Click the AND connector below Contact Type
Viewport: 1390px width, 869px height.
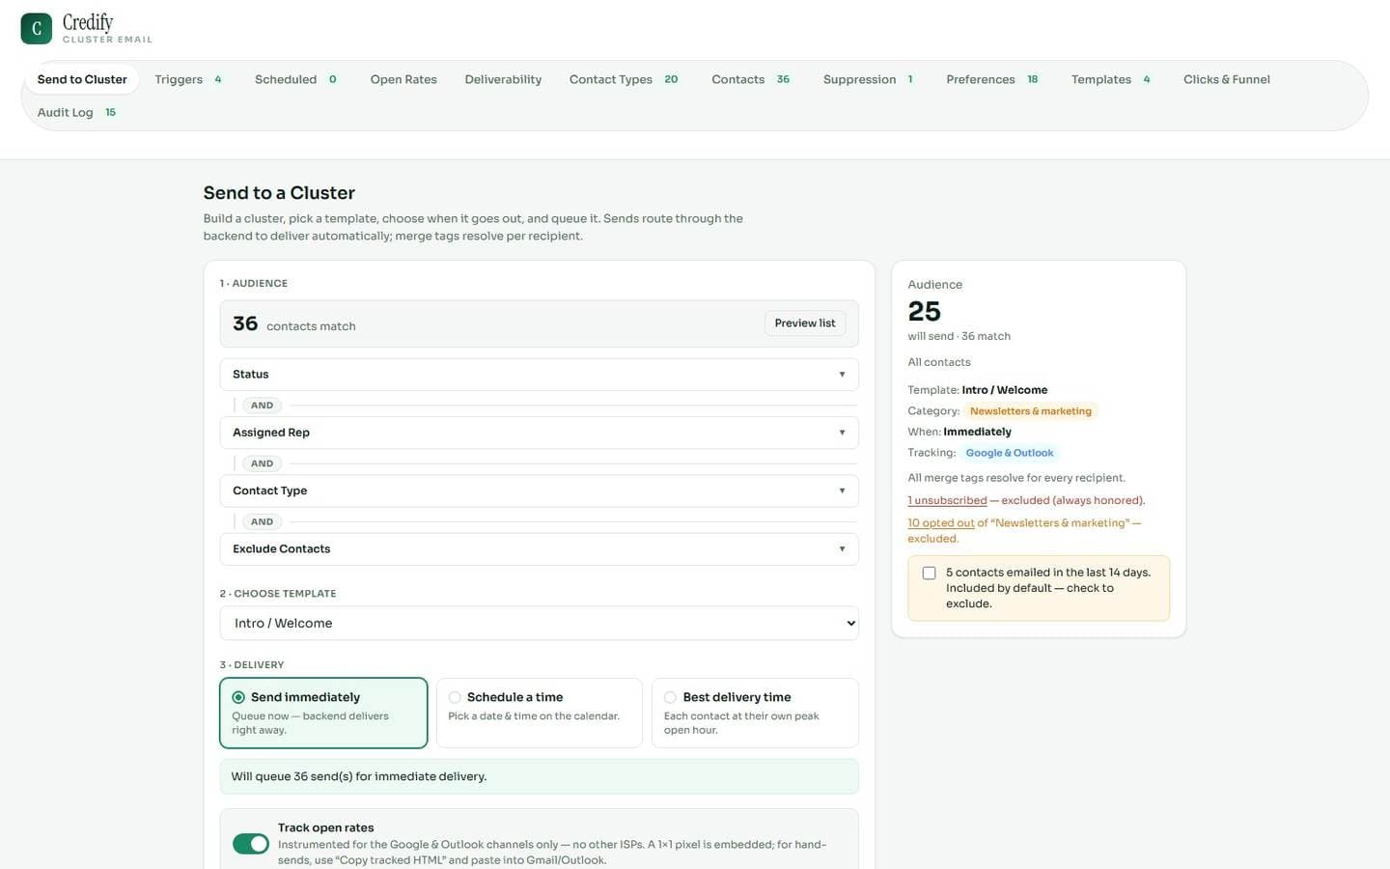point(262,521)
